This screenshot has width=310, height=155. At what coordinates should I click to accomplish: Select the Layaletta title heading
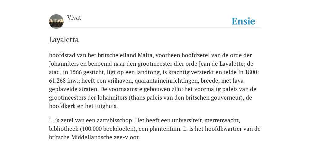(x=64, y=40)
